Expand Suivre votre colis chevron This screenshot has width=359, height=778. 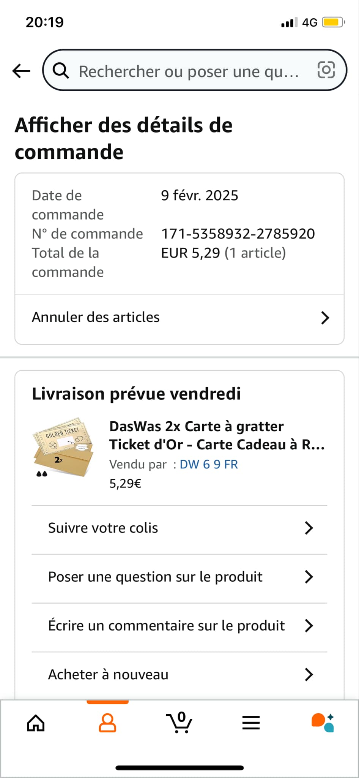(309, 528)
